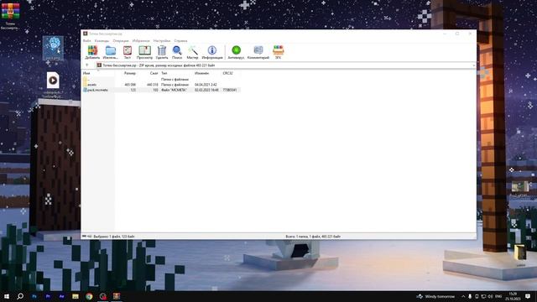Open the taskbar clock and date
537x302 pixels.
click(513, 296)
